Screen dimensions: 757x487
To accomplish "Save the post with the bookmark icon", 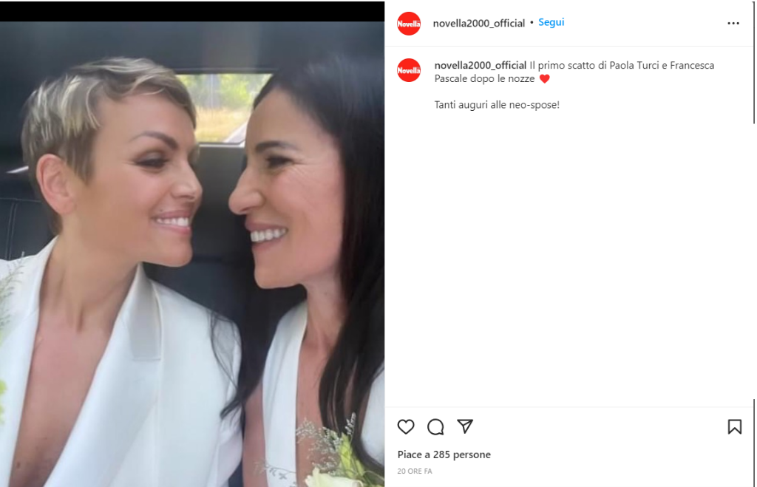I will tap(734, 426).
